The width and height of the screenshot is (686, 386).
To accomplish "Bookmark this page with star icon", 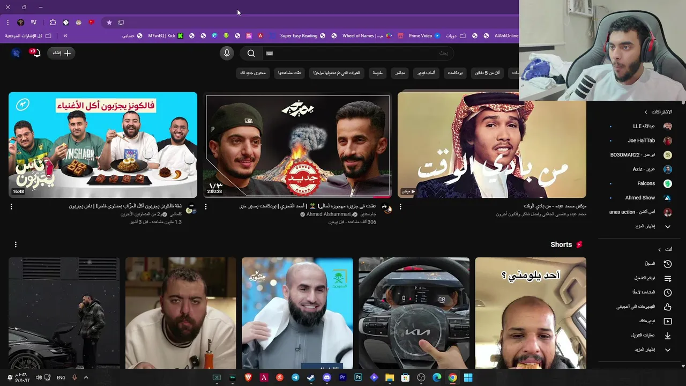I will tap(109, 23).
